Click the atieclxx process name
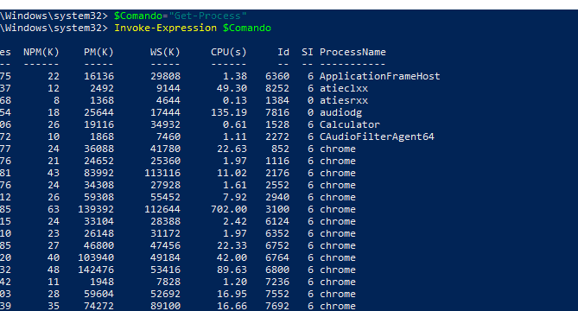The height and width of the screenshot is (311, 578). tap(344, 88)
